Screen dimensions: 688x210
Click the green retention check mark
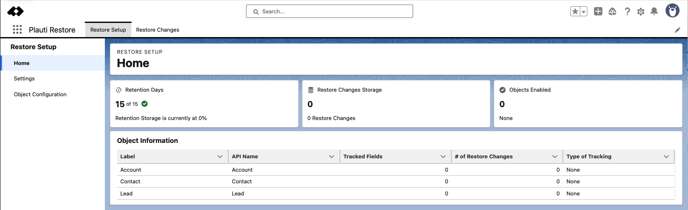145,104
